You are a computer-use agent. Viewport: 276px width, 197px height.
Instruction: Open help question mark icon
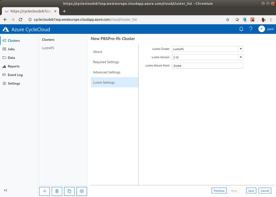click(251, 29)
